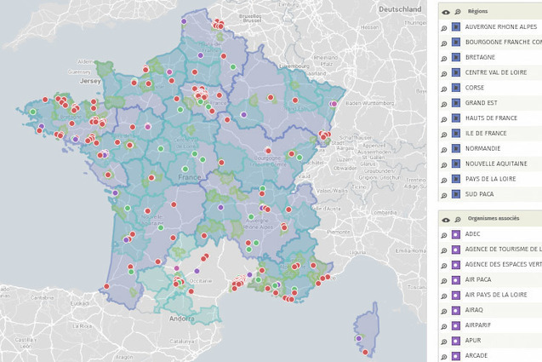This screenshot has height=362, width=542.
Task: Toggle visibility eye for Organismes associés group
Action: [x=446, y=220]
